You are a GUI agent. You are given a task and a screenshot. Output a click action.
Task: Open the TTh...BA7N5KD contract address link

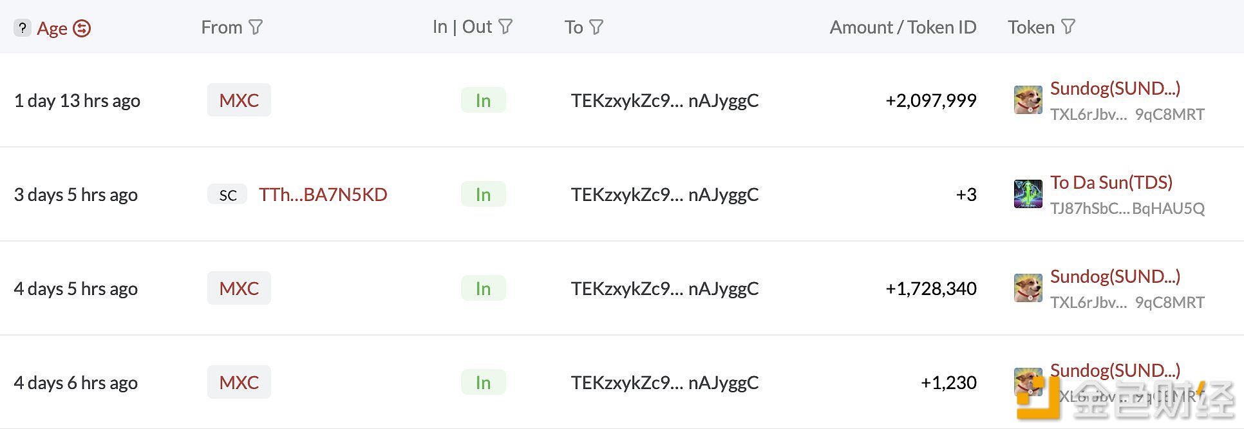point(323,195)
